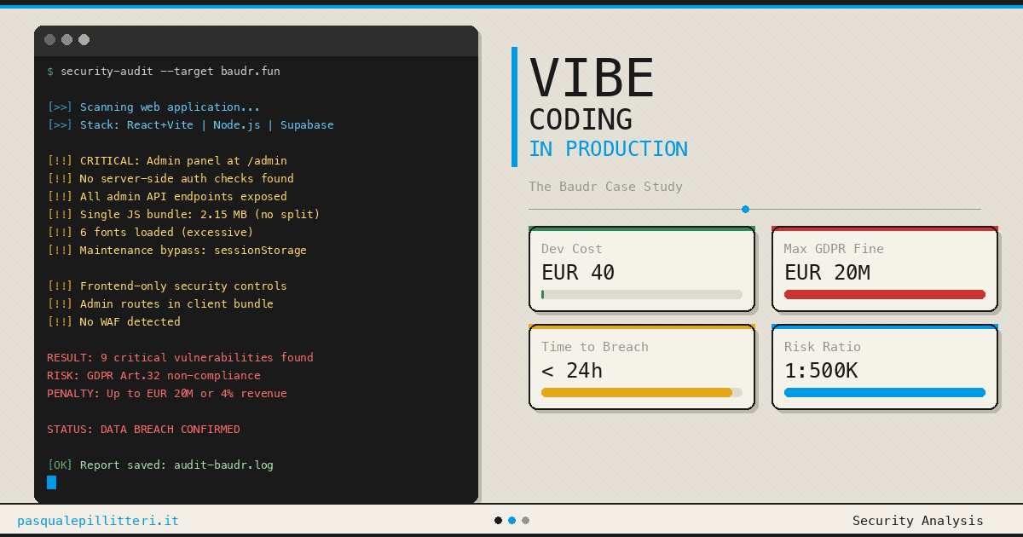This screenshot has height=537, width=1023.
Task: Expand the Dev Cost card
Action: point(641,268)
